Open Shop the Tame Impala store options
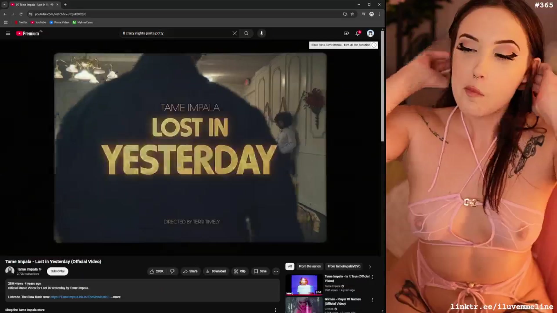The image size is (557, 313). (276, 310)
